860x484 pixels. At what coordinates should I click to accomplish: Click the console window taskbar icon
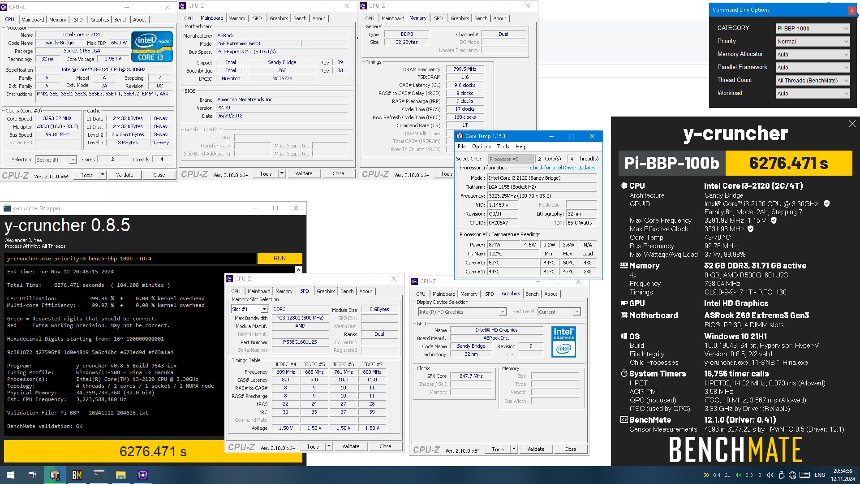click(99, 475)
